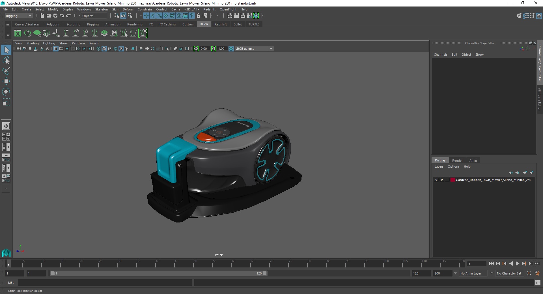Toggle smooth shade all icon
The height and width of the screenshot is (294, 543).
click(x=104, y=49)
